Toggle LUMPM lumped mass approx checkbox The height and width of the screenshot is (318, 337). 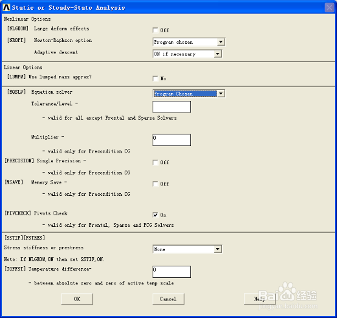tap(155, 78)
